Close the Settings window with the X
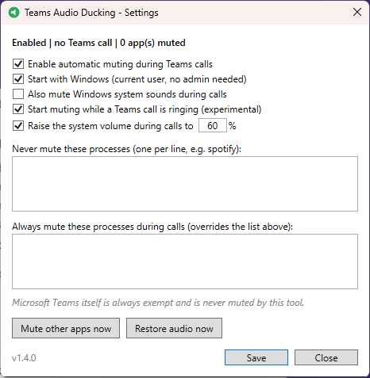The image size is (370, 378). point(357,12)
